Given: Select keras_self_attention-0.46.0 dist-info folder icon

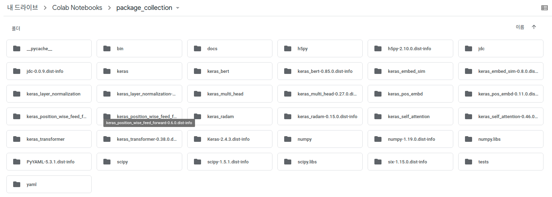Looking at the screenshot, I should pos(469,116).
